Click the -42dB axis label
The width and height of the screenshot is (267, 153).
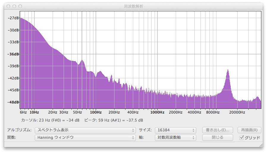[13, 78]
